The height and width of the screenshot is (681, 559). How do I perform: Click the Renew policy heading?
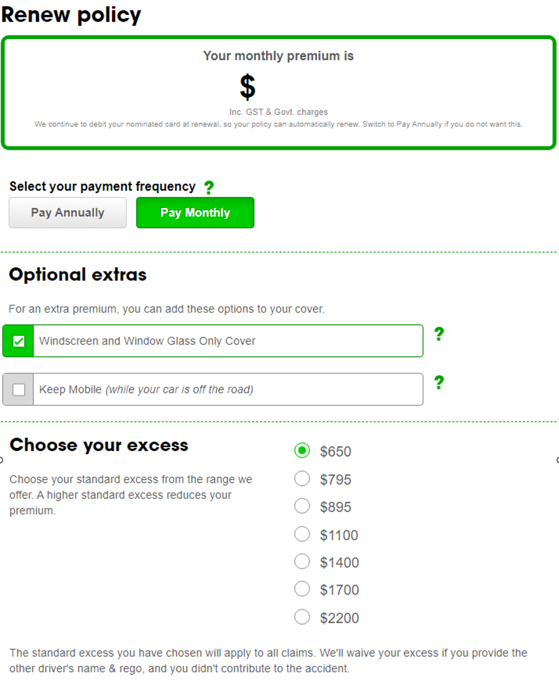tap(72, 15)
